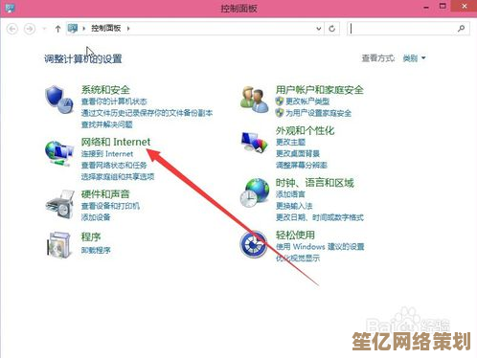This screenshot has height=359, width=477.
Task: Click 调整屏幕分辨率 link
Action: 302,166
